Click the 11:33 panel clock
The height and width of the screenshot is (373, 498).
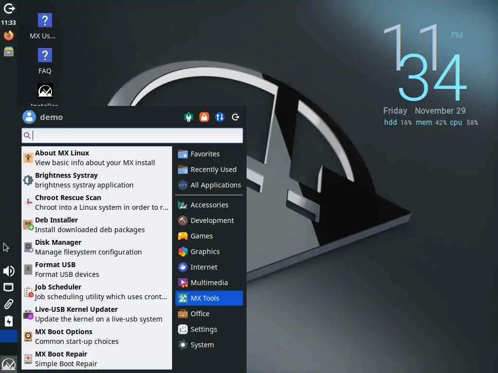point(9,22)
